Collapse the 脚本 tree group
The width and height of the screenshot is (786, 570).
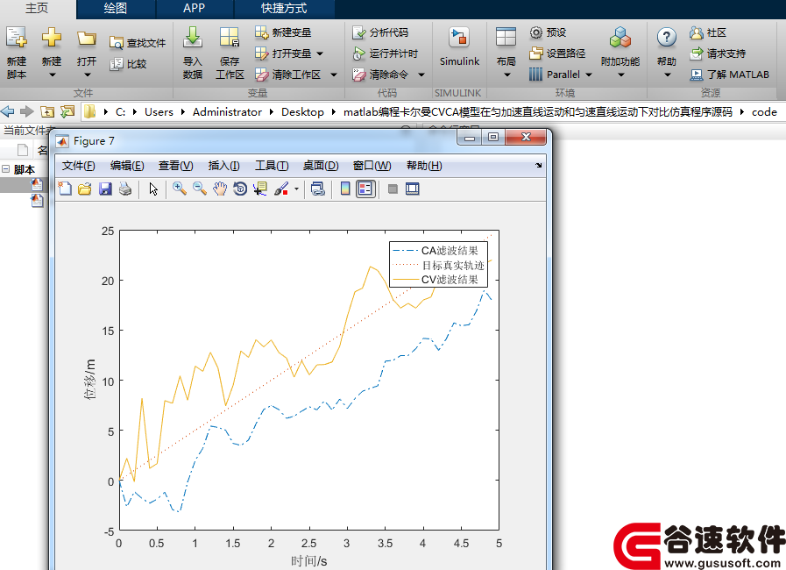[5, 169]
